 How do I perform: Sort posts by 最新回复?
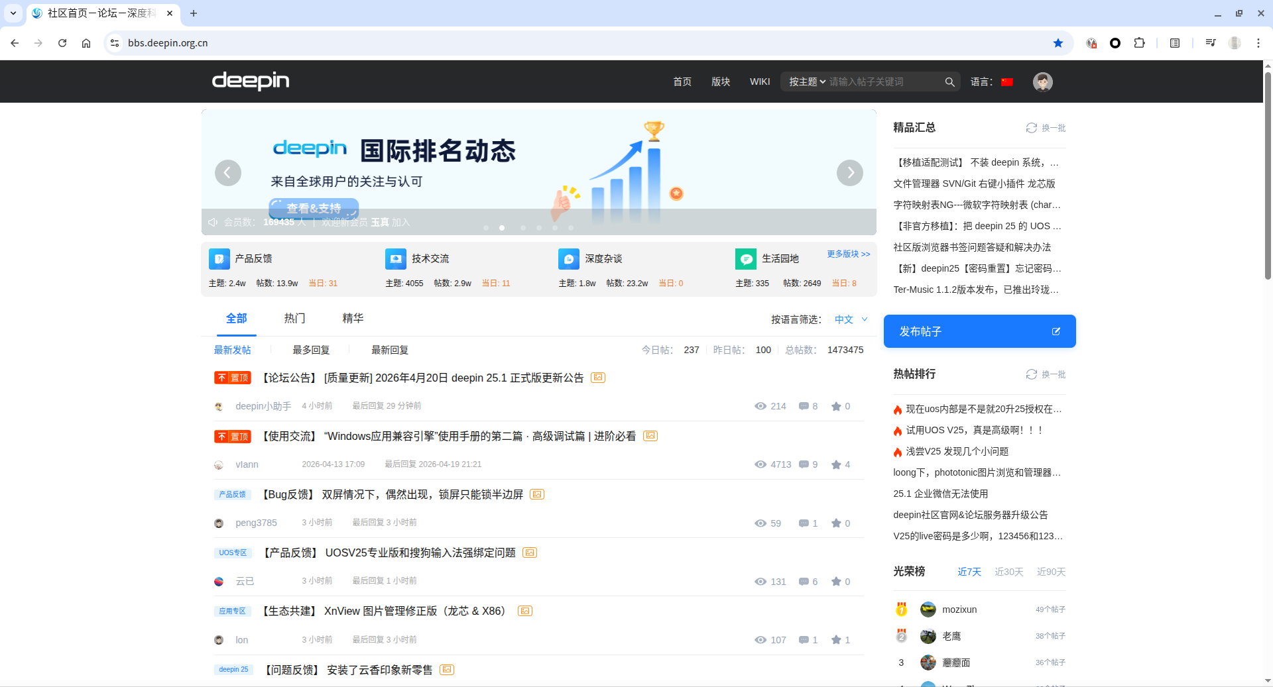[x=390, y=350]
